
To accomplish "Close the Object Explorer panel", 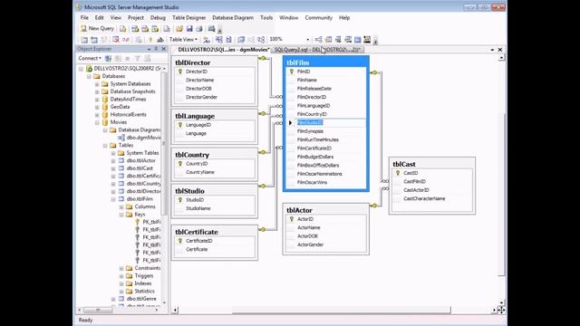I will pyautogui.click(x=164, y=49).
